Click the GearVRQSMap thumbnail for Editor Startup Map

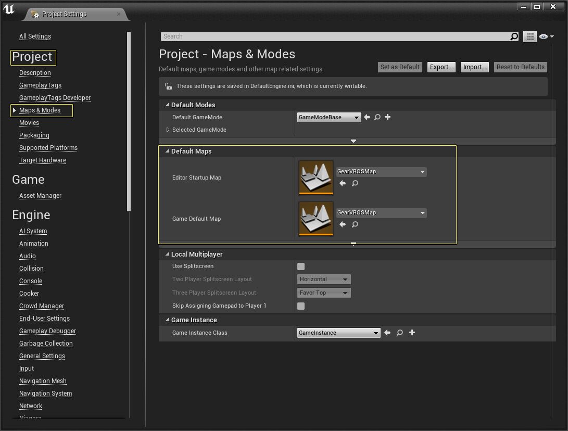pyautogui.click(x=315, y=178)
